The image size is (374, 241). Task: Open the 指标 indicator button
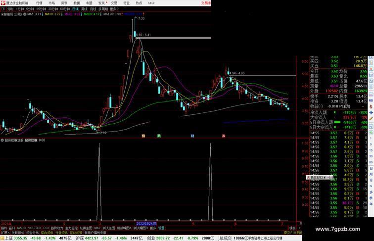pos(4,228)
